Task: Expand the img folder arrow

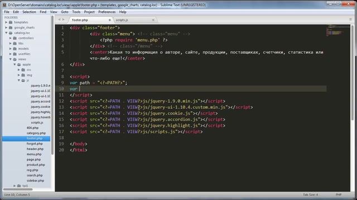Action: pos(19,75)
